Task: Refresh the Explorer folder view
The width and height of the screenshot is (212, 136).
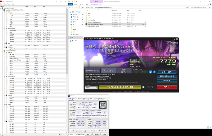Action: point(188,7)
